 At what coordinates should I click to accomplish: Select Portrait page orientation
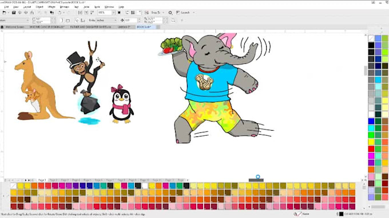pos(62,21)
